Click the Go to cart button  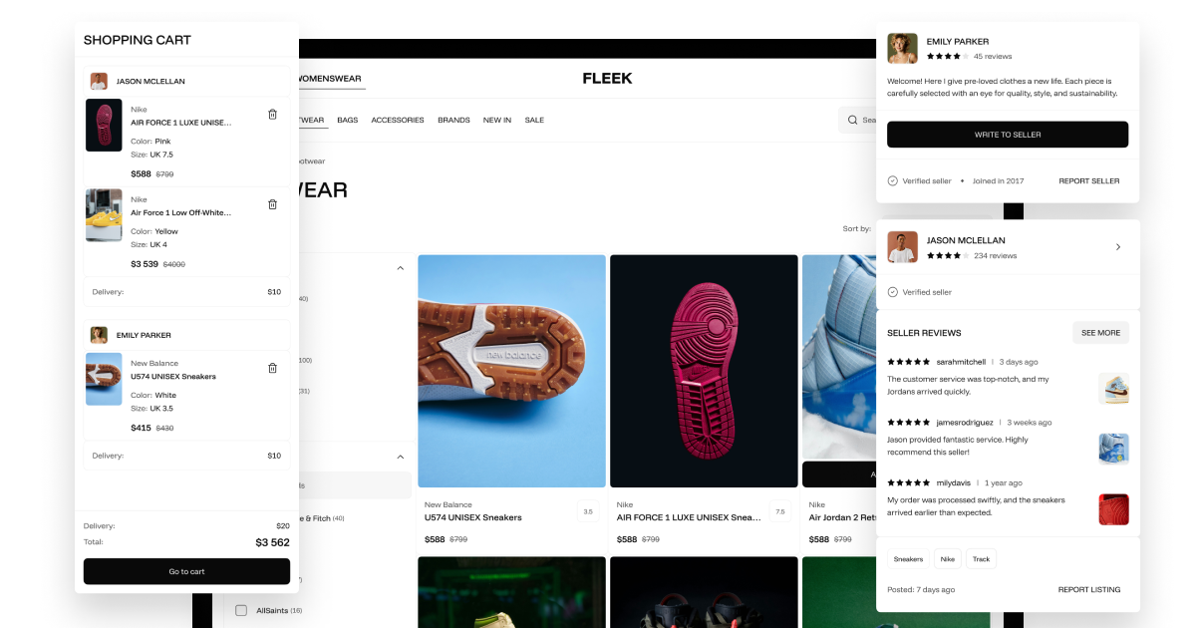point(186,571)
